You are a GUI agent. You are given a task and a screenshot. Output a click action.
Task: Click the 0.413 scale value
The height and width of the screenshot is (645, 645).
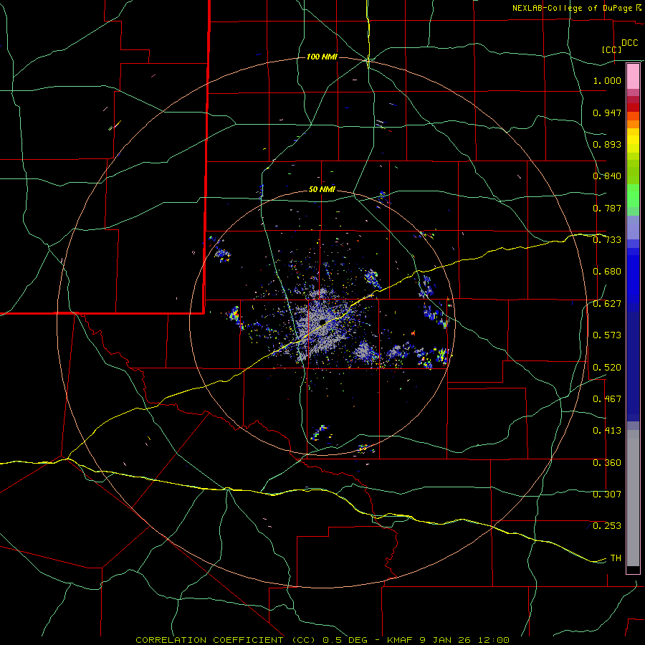607,431
